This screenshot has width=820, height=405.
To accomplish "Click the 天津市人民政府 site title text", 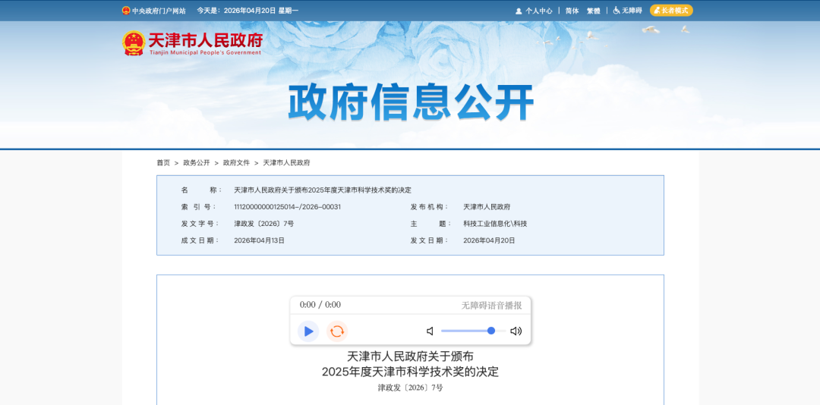I will point(205,40).
